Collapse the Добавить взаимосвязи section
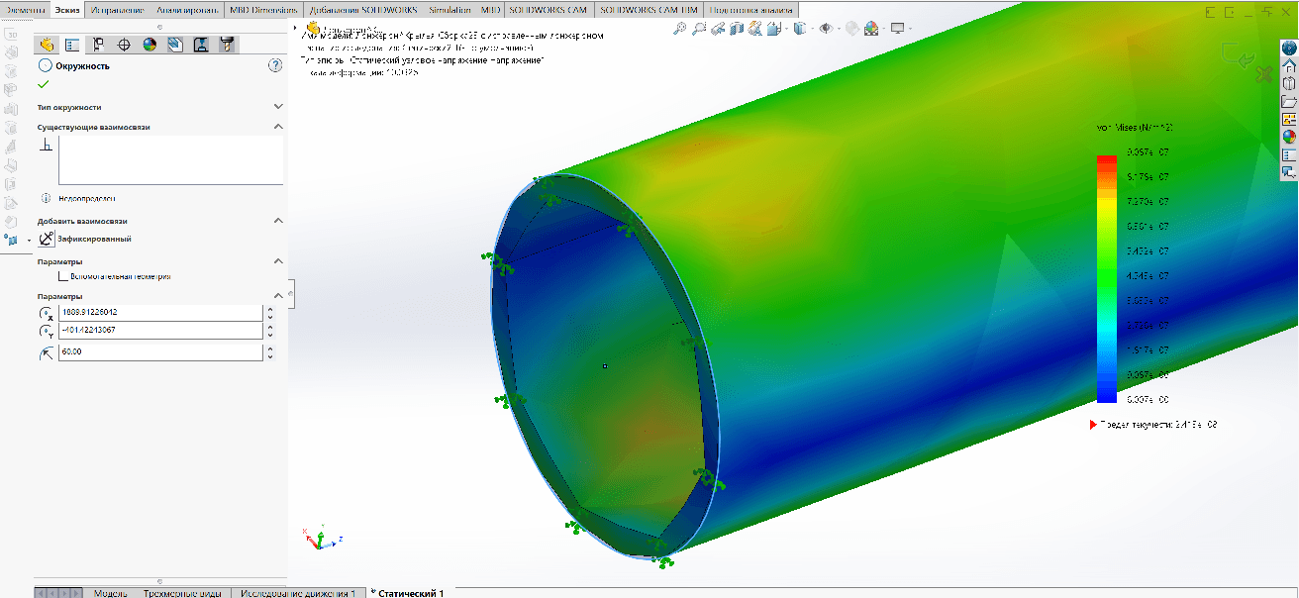 tap(277, 221)
